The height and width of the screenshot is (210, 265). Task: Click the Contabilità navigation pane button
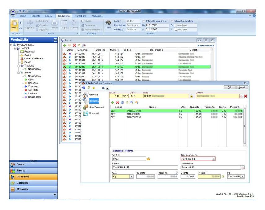pyautogui.click(x=33, y=183)
